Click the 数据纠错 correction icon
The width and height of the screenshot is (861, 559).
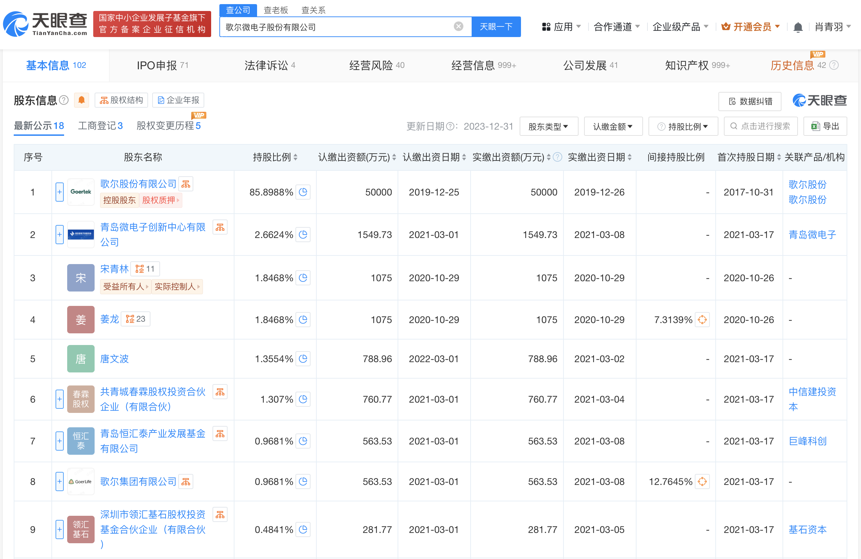pos(750,102)
